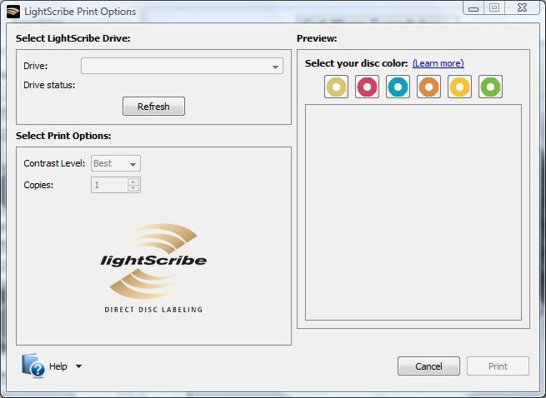Maximize the LightScribe Print Options window

494,8
